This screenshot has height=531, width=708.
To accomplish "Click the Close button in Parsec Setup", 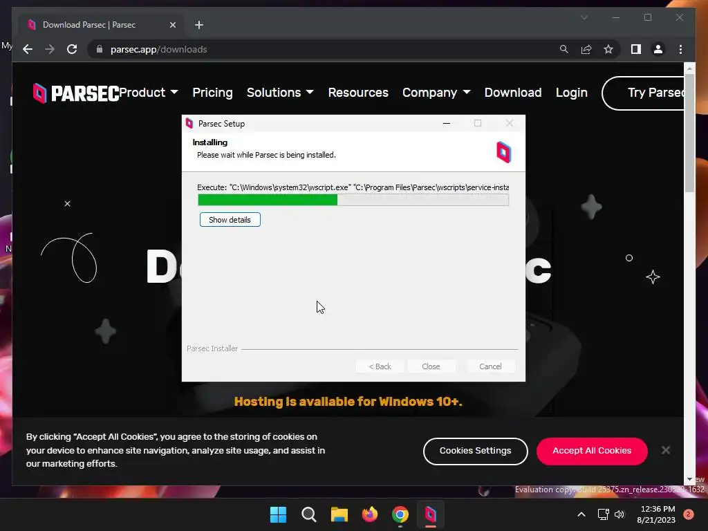I will (x=431, y=366).
